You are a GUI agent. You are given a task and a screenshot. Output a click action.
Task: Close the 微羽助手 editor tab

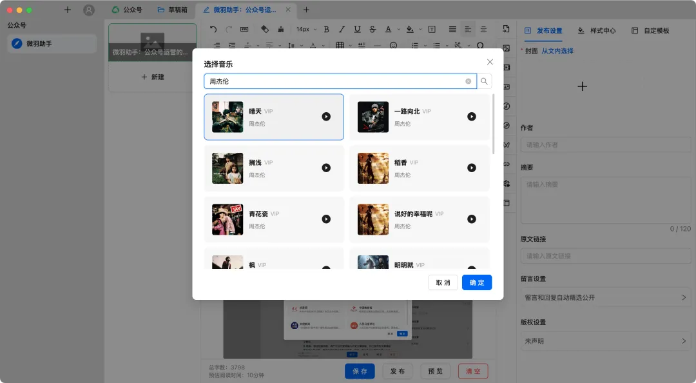click(x=288, y=9)
